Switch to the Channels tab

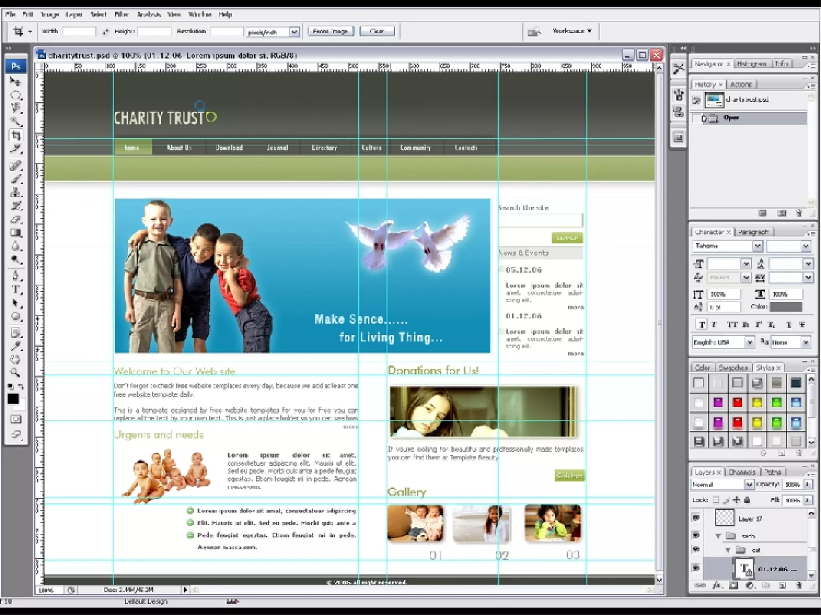pyautogui.click(x=742, y=472)
